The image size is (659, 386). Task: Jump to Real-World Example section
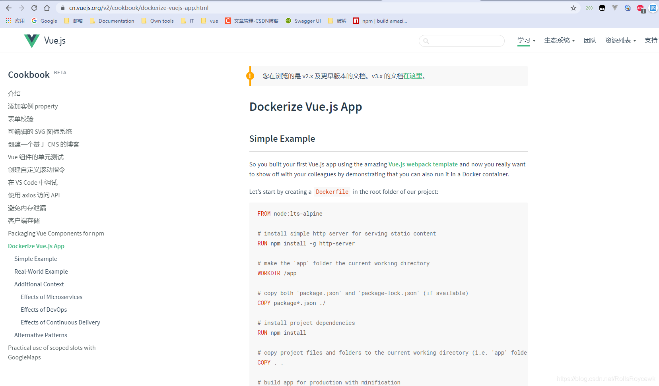pos(41,271)
